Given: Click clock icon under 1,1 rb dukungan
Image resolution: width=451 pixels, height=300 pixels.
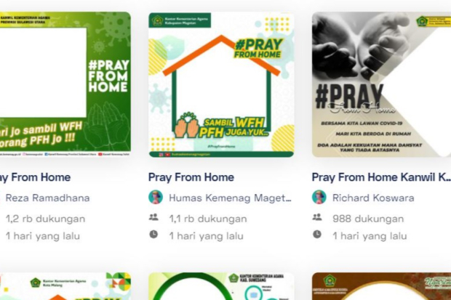Looking at the screenshot, I should [x=153, y=235].
